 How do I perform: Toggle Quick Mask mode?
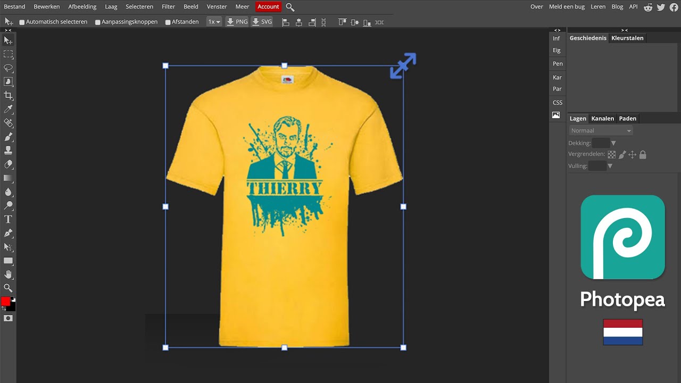point(8,318)
